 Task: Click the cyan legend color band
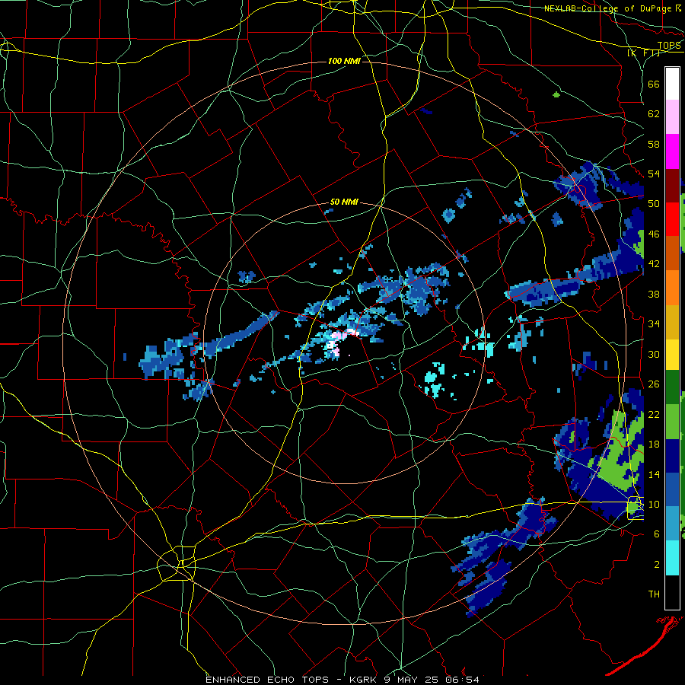tap(672, 558)
